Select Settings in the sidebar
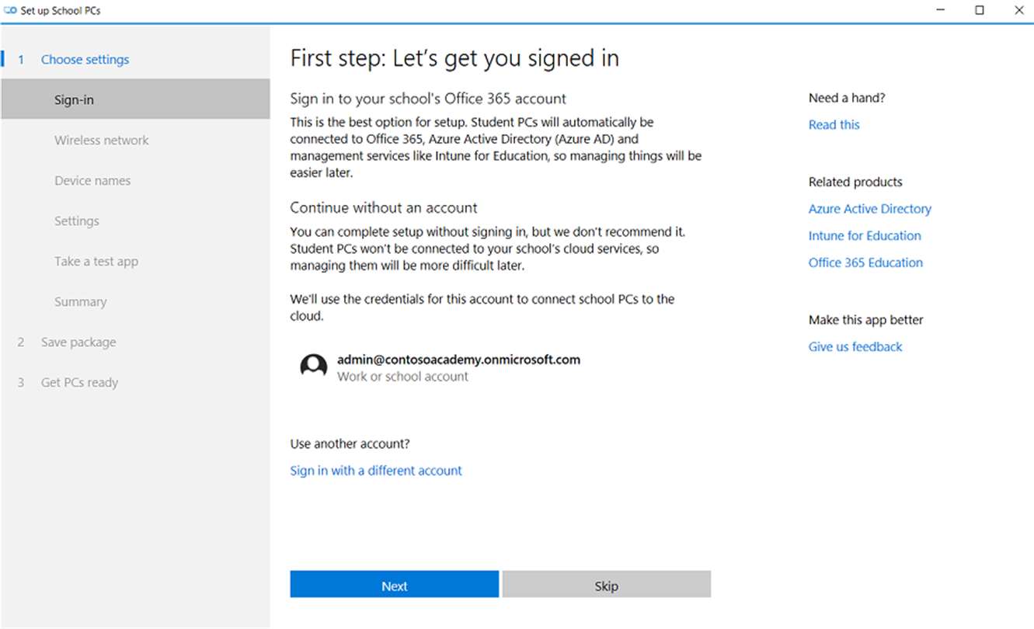Viewport: 1034px width, 629px height. click(x=77, y=221)
